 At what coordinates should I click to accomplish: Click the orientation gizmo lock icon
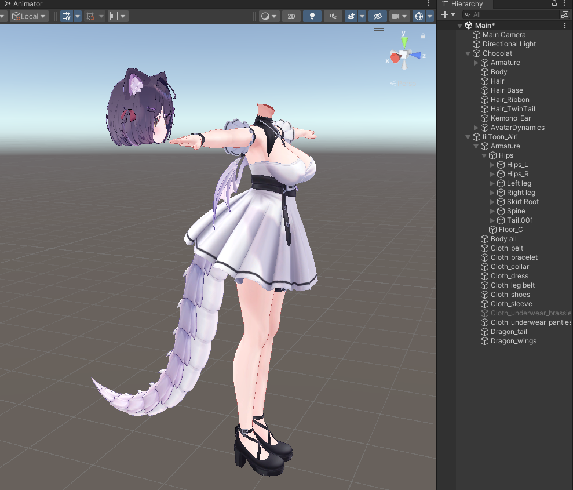coord(423,36)
